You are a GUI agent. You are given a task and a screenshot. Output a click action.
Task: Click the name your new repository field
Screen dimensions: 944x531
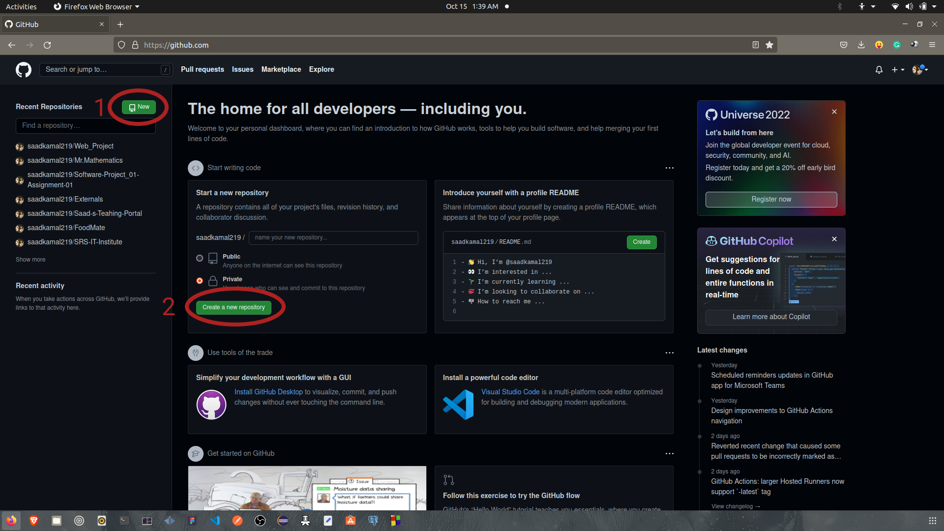(x=333, y=237)
